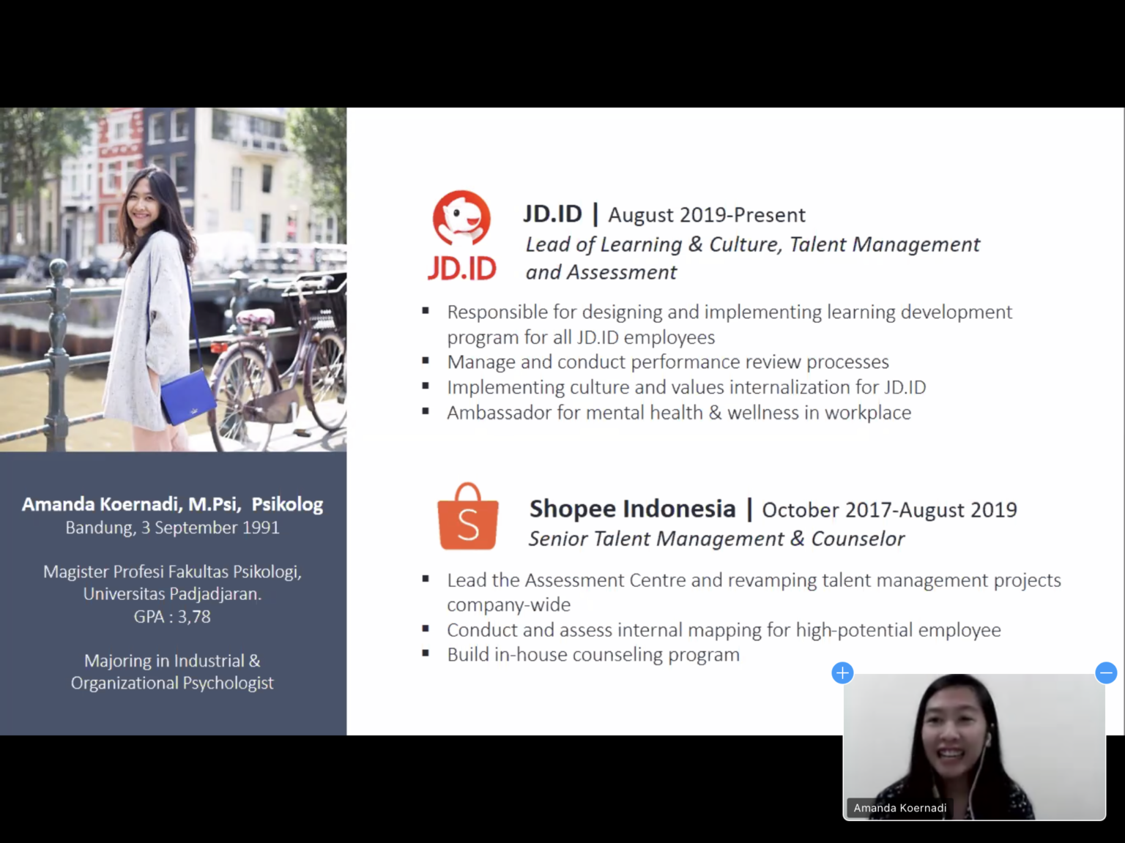
Task: Click the Amanda Koernadi name label on video
Action: point(899,808)
